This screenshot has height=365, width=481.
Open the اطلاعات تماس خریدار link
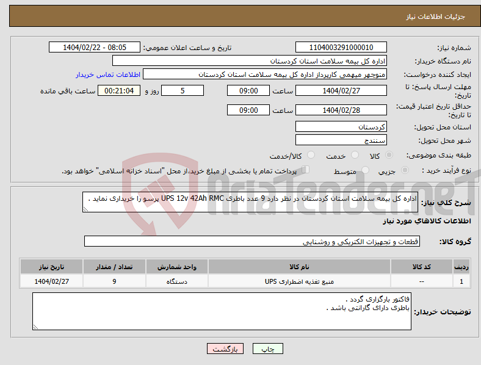tap(108, 74)
